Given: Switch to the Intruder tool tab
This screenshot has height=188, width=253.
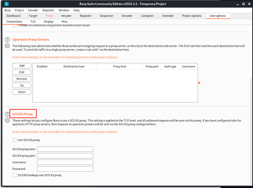Looking at the screenshot, I should (x=66, y=16).
